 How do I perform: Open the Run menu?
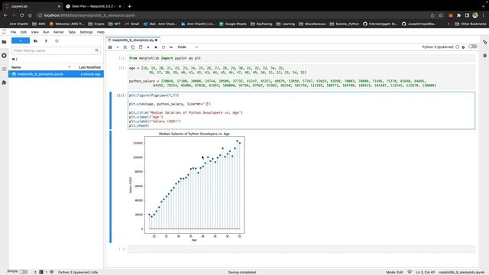pyautogui.click(x=46, y=32)
